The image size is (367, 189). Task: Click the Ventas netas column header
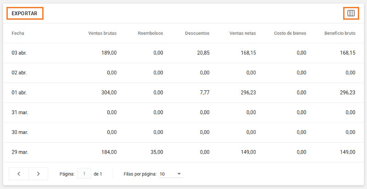point(243,33)
